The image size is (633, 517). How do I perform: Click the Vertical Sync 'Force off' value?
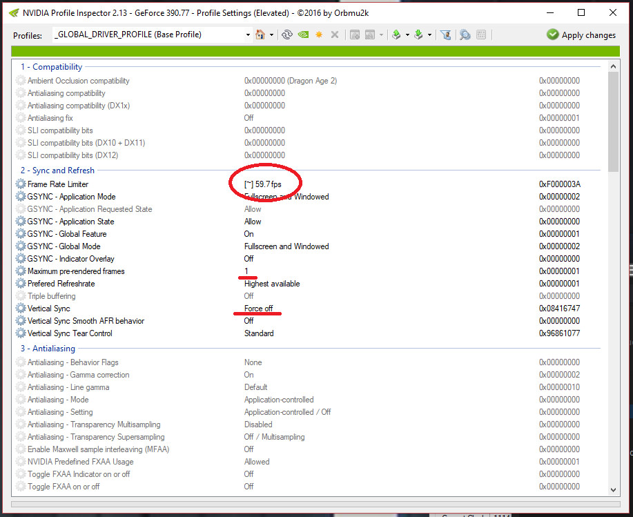tap(258, 309)
